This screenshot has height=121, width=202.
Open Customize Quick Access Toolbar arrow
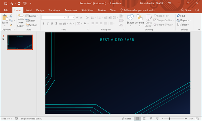coord(31,3)
